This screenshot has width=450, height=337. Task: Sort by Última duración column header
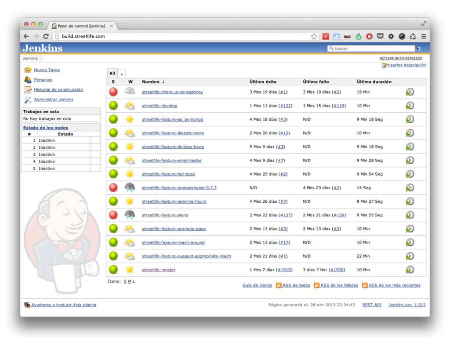coord(374,82)
